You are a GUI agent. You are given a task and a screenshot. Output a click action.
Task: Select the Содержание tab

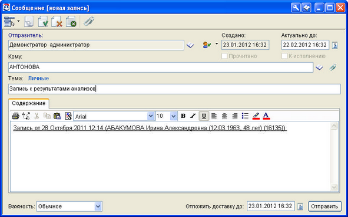click(x=29, y=103)
